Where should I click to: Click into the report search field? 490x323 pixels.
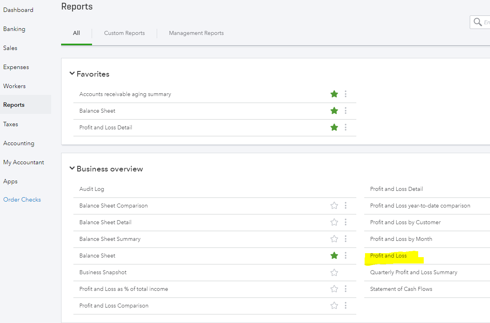486,23
